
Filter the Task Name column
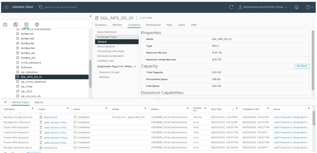pos(33,109)
